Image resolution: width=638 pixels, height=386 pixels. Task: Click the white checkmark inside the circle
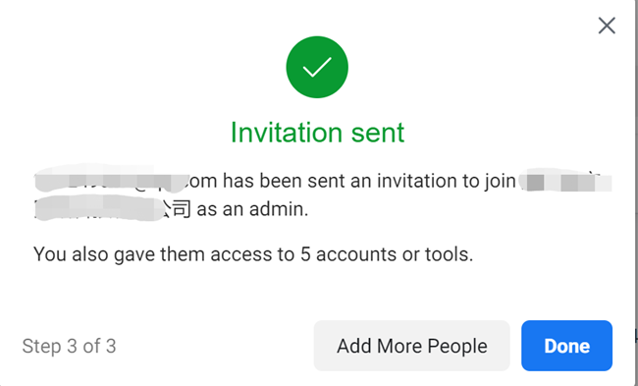point(317,67)
